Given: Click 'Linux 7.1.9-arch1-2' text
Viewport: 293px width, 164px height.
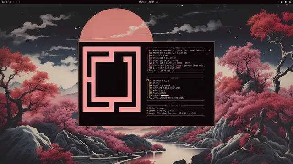Looking at the screenshot, I should click(163, 86).
